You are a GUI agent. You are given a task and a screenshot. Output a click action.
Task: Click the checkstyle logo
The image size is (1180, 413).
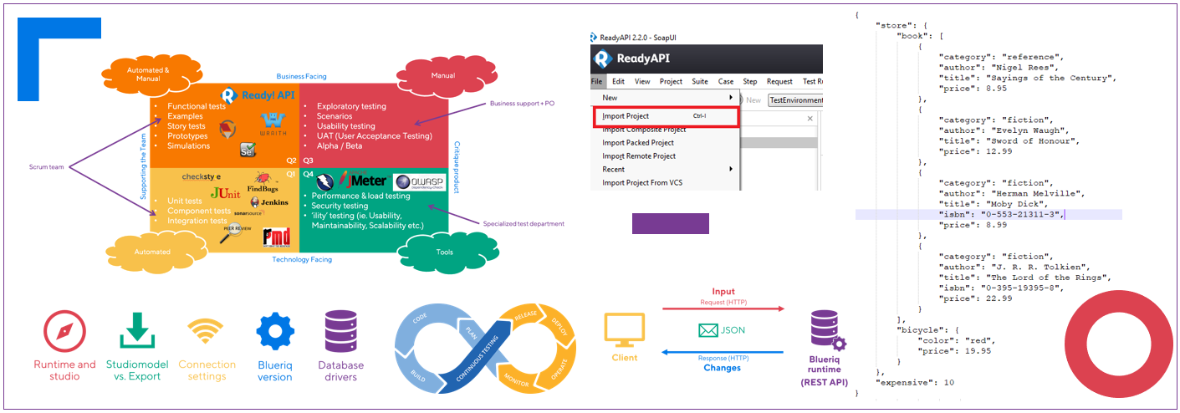click(x=202, y=177)
